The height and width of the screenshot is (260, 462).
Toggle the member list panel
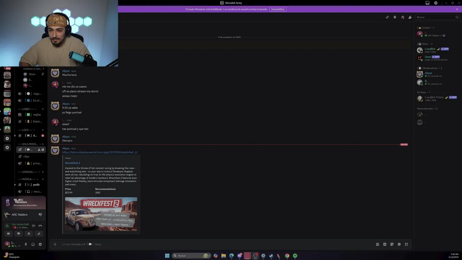[410, 17]
